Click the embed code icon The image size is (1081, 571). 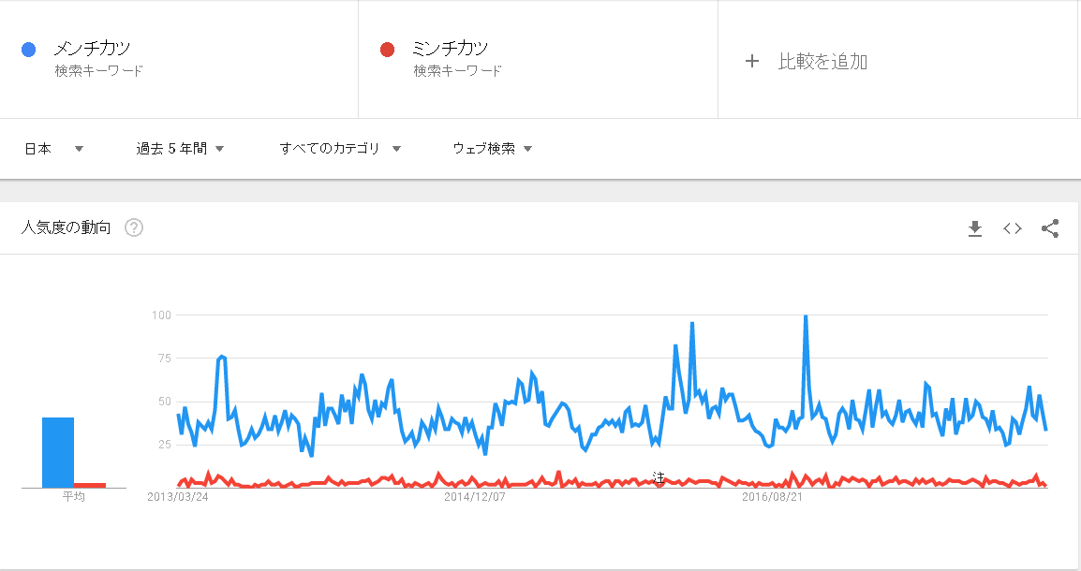point(1013,228)
